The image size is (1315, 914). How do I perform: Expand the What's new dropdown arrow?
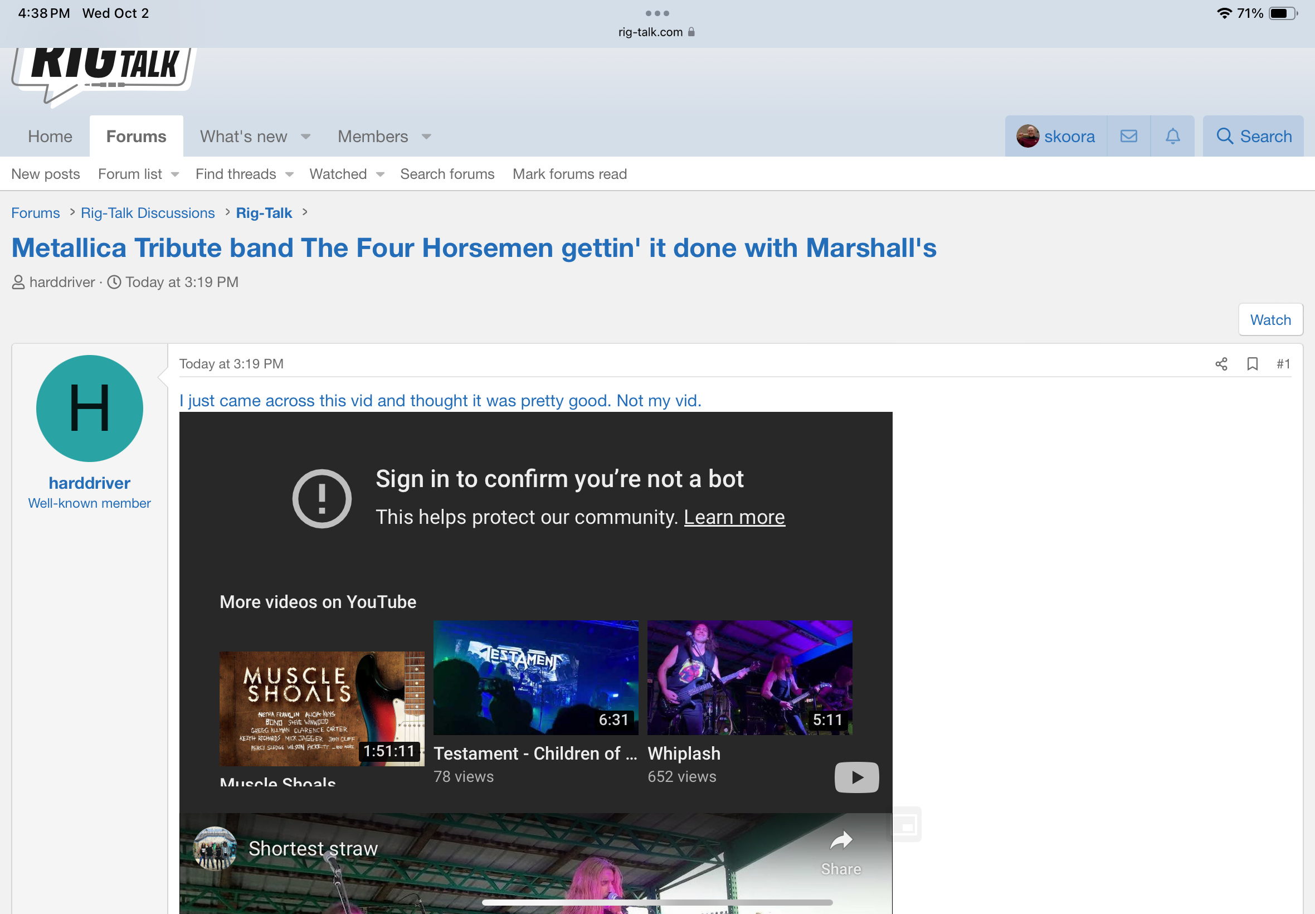click(x=306, y=137)
